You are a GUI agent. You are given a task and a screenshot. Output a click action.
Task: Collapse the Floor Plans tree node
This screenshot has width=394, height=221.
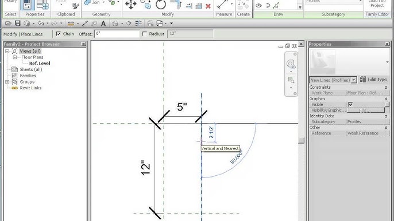click(14, 57)
